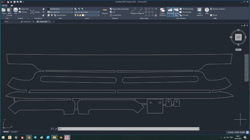The width and height of the screenshot is (250, 140).
Task: Activate the Pan hand tool
Action: coord(43,9)
